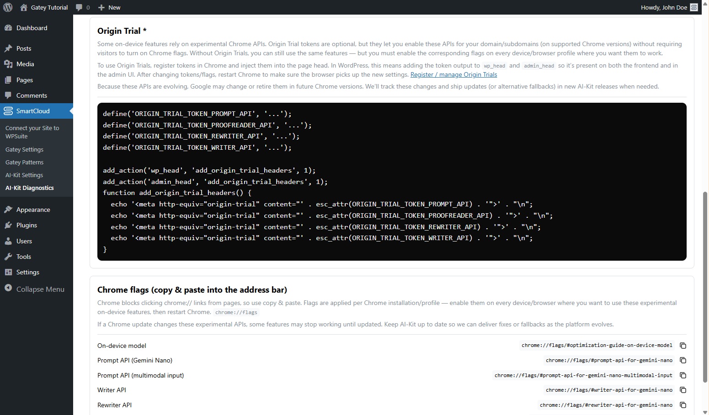Viewport: 709px width, 415px height.
Task: Open the comments bubble in admin bar
Action: pos(82,7)
